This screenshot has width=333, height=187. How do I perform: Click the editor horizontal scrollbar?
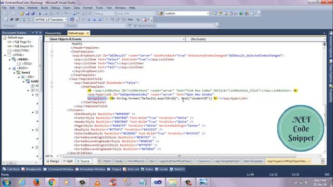179,156
